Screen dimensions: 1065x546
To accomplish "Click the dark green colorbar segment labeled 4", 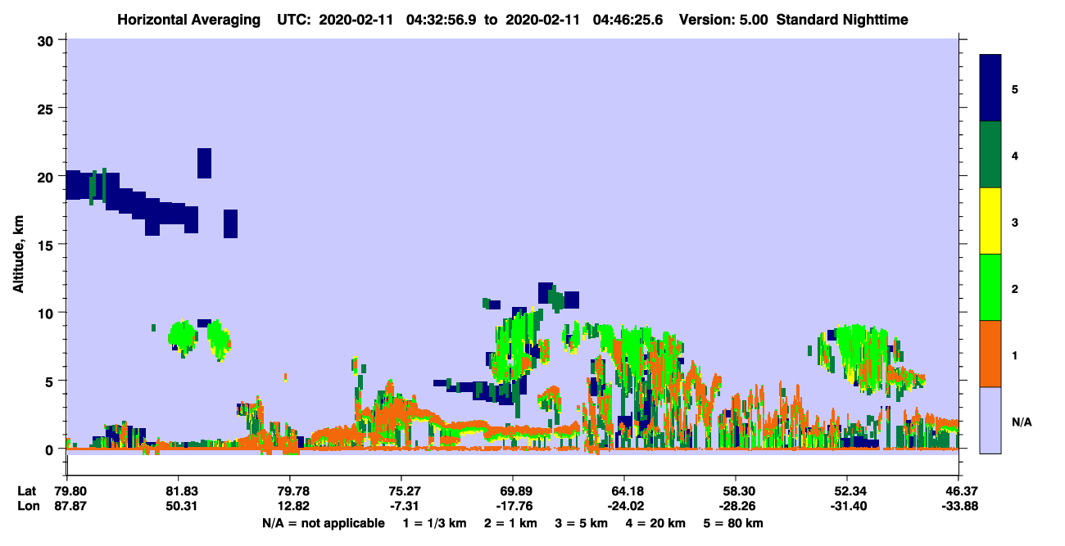I will pyautogui.click(x=990, y=155).
